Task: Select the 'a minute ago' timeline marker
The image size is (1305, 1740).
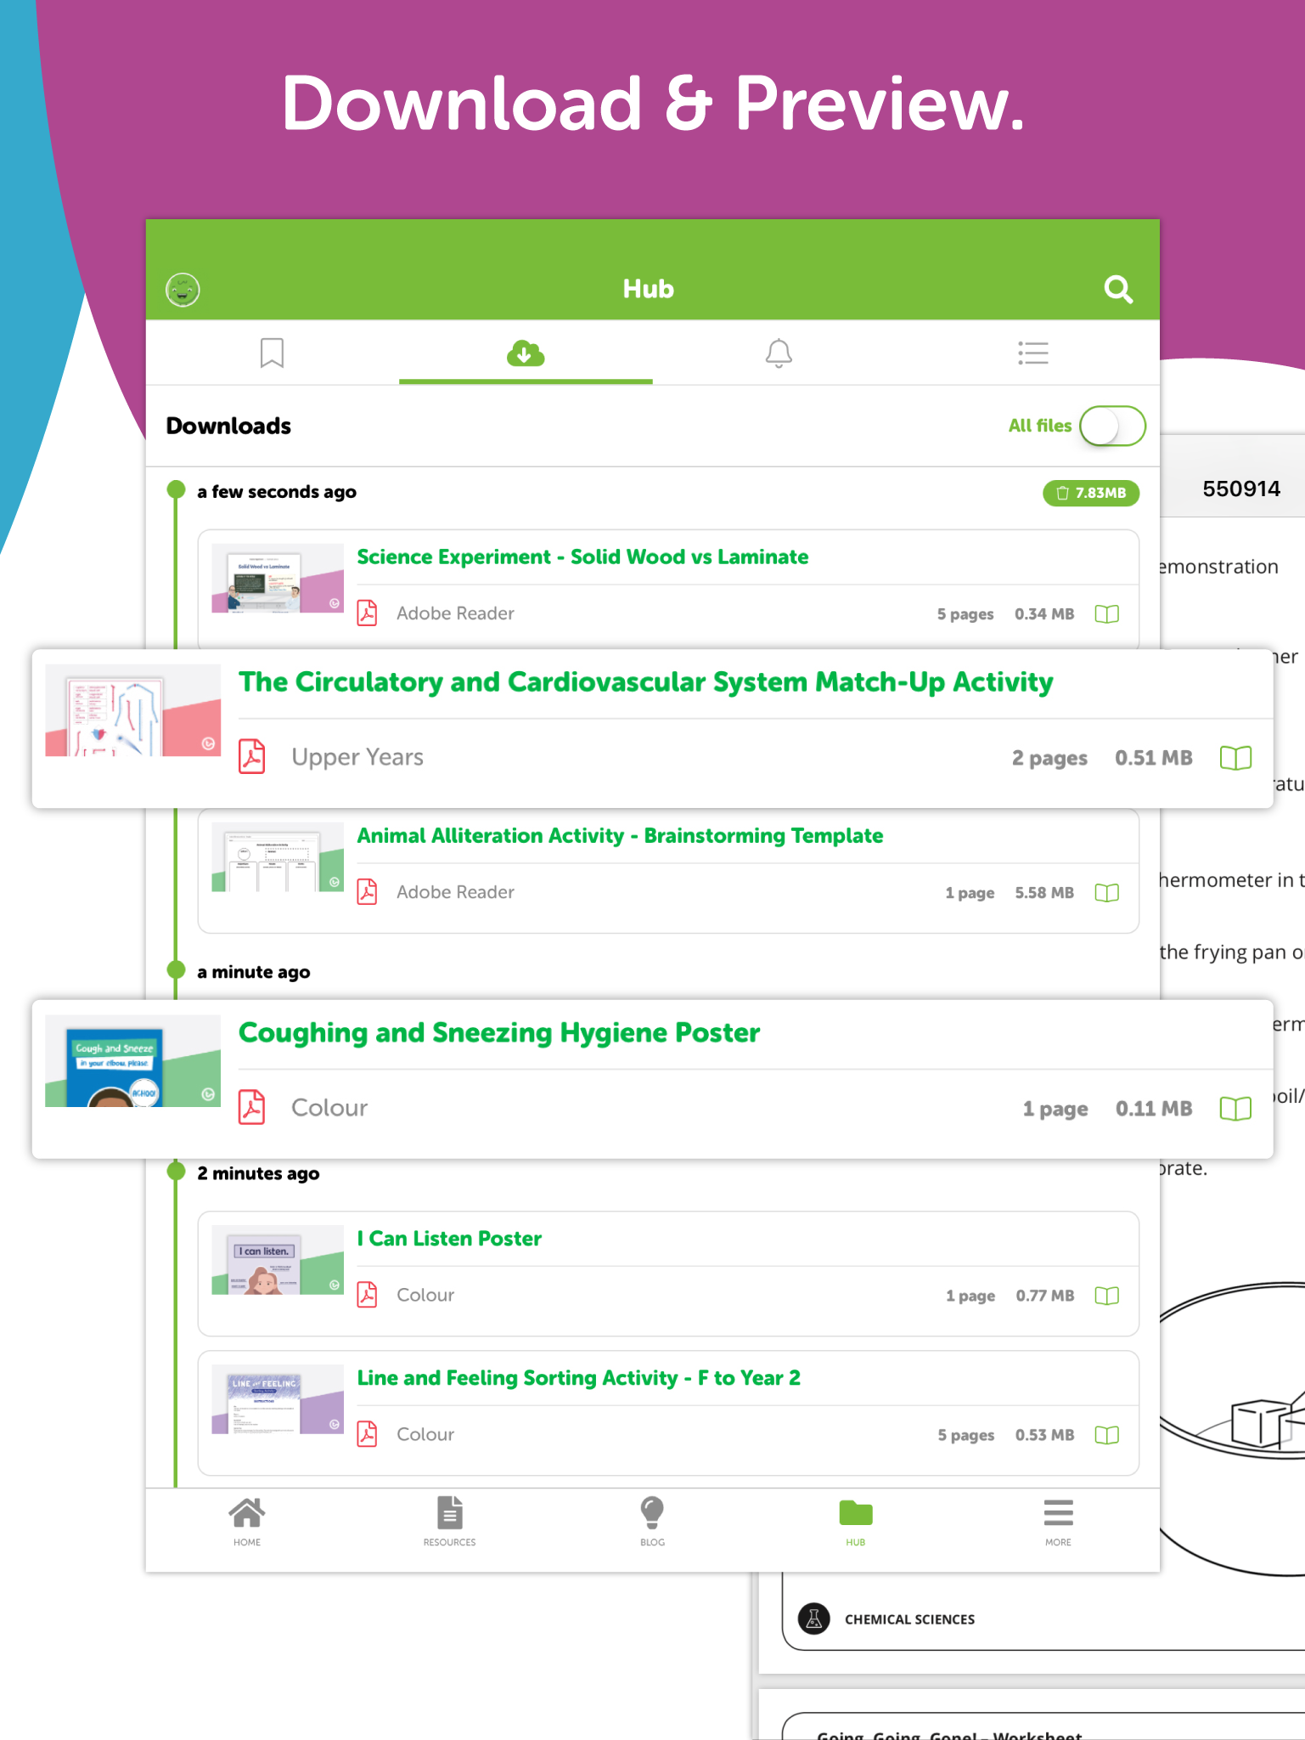Action: pos(177,969)
